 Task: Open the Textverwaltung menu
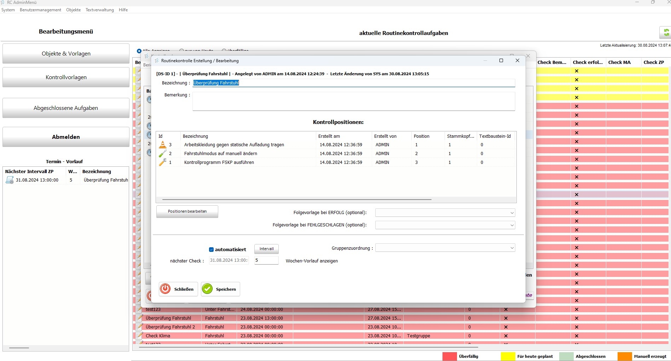(x=100, y=10)
